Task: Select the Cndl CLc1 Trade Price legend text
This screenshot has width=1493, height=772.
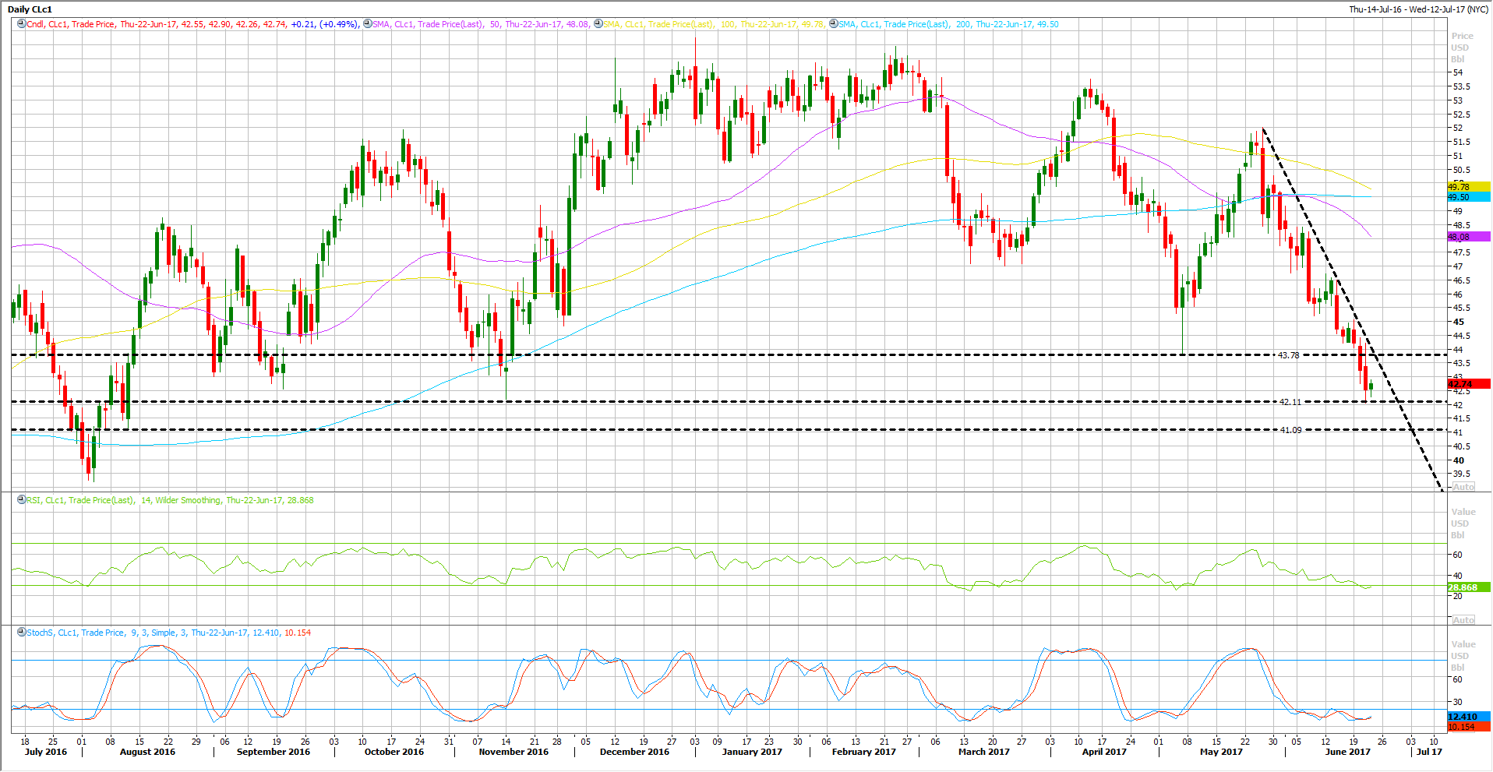Action: (x=192, y=24)
